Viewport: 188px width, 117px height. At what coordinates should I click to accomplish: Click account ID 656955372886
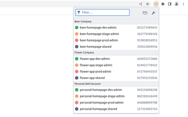click(x=147, y=59)
